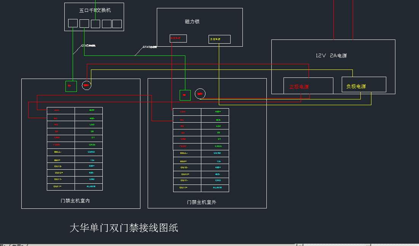
Task: Click the PUSH cell in the 室外 terminal table
Action: [187, 147]
